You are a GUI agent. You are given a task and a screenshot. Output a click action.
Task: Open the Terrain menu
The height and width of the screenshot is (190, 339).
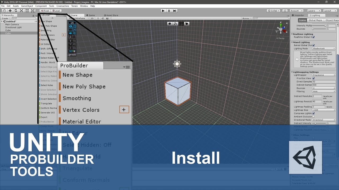pyautogui.click(x=75, y=6)
